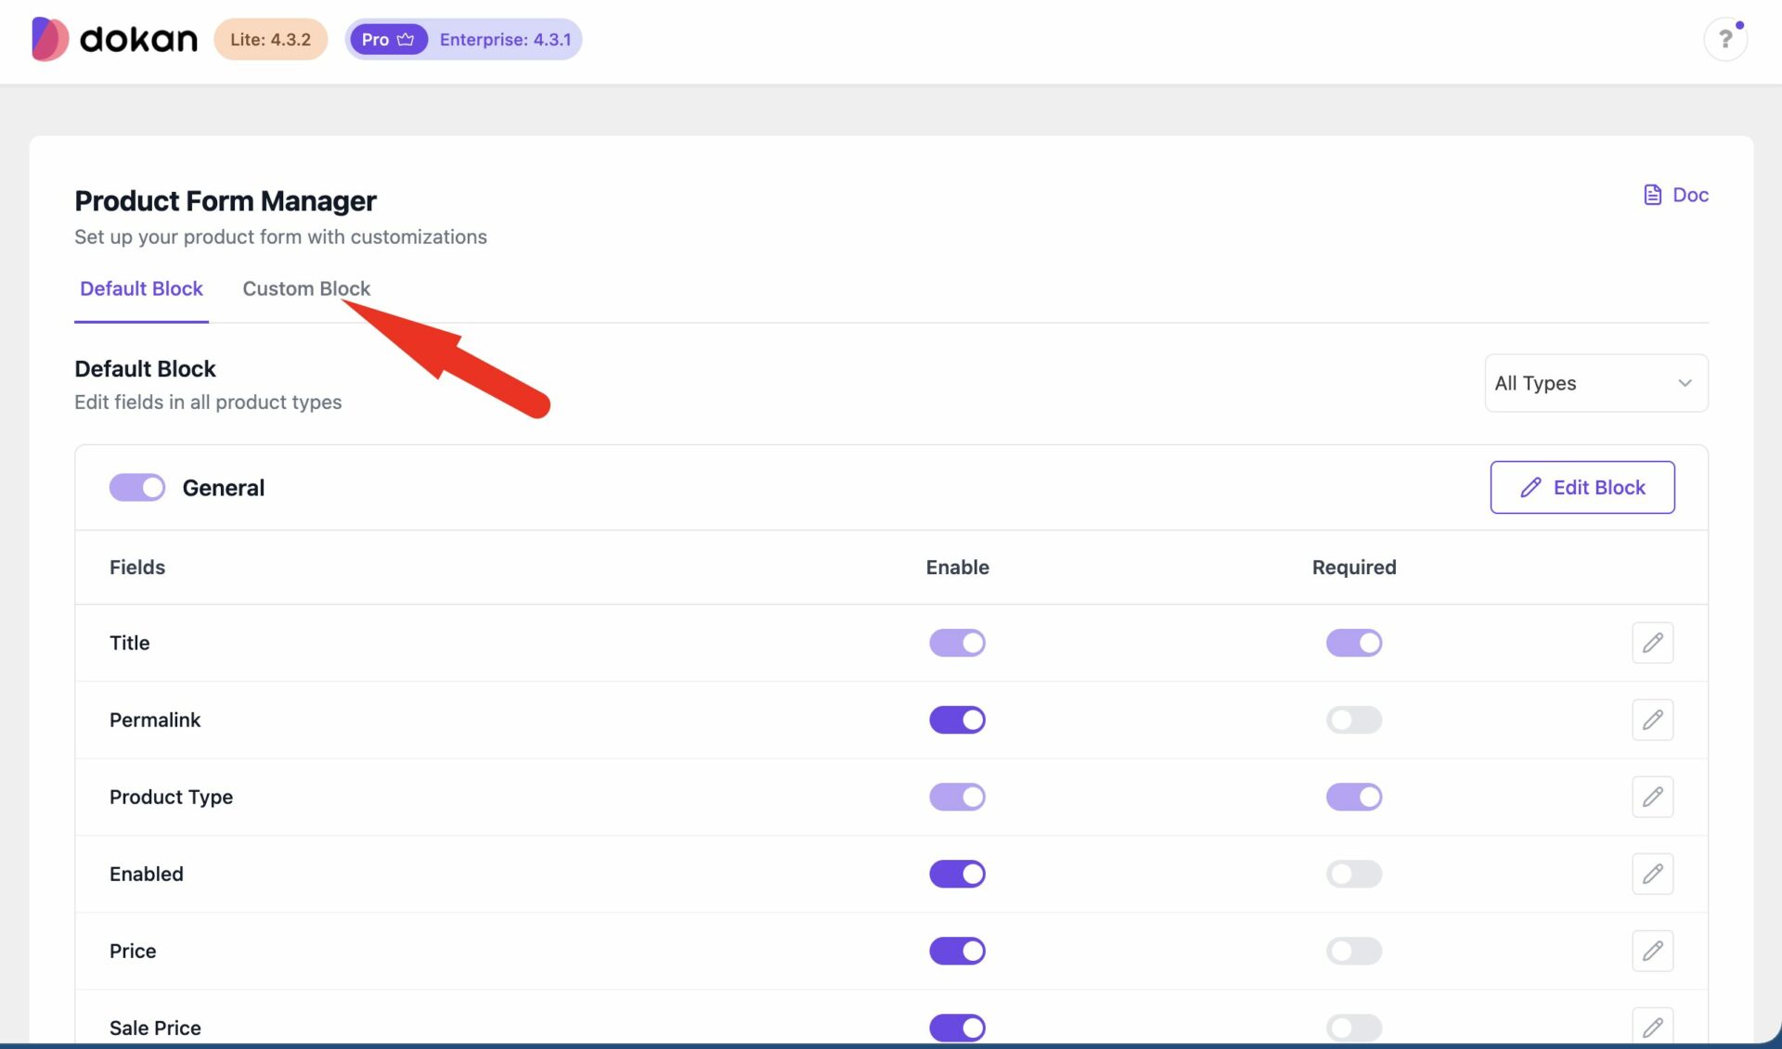Click the Dokan logo

pos(111,39)
